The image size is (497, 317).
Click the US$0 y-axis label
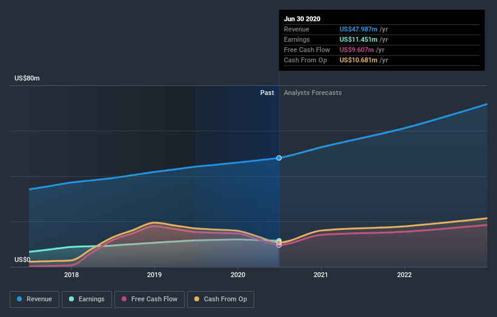(x=22, y=260)
